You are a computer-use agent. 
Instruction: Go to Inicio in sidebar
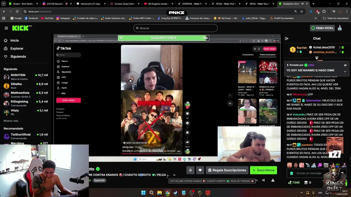[x=15, y=40]
